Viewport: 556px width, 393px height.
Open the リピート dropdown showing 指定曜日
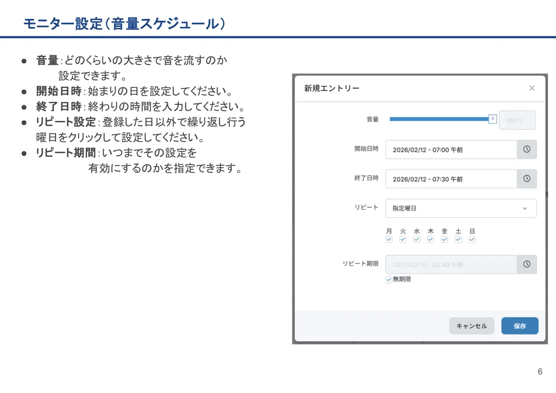point(461,208)
